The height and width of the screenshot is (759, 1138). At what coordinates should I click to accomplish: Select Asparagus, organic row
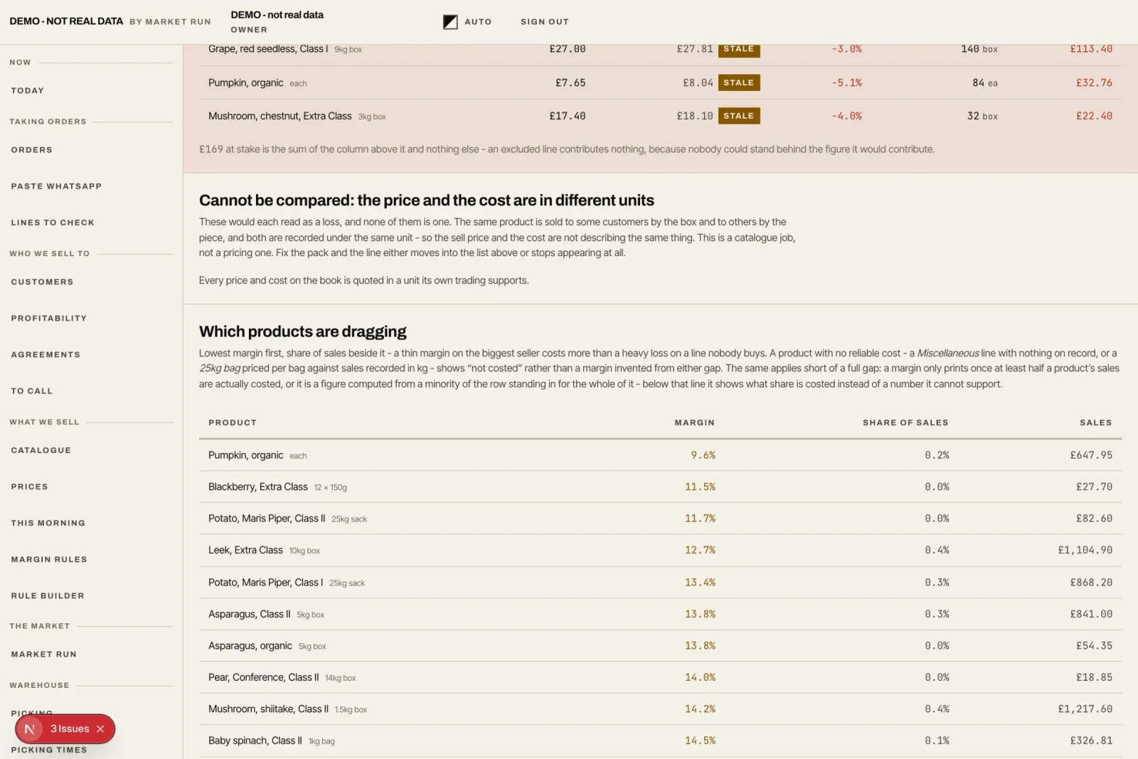coord(660,646)
